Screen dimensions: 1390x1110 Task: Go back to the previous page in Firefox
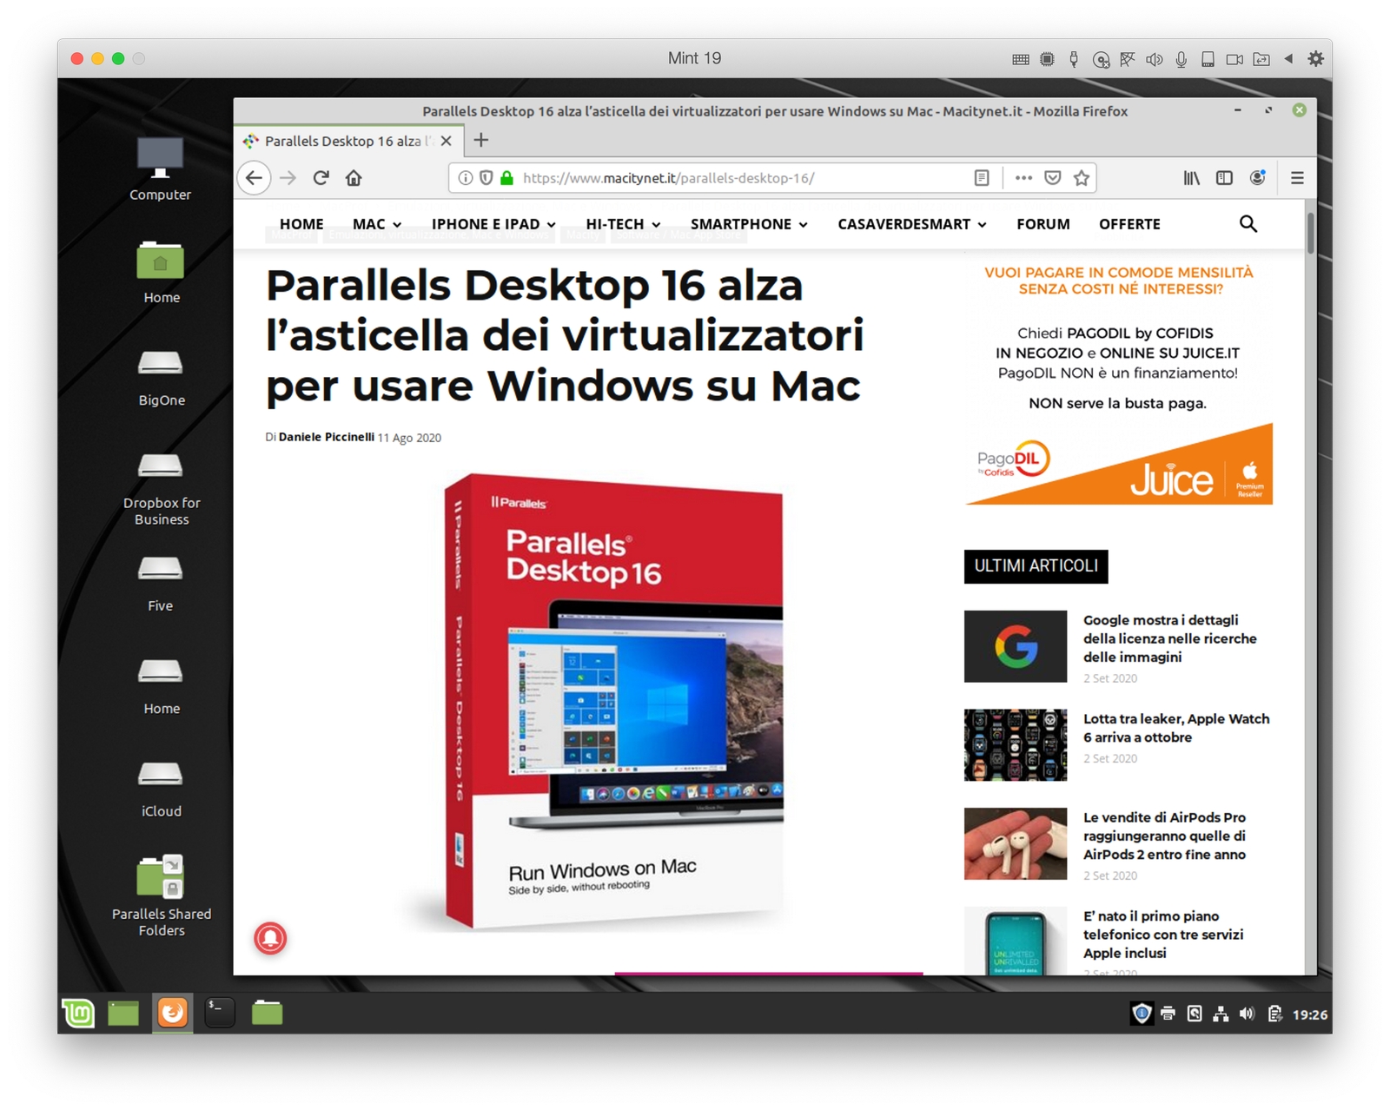coord(254,178)
